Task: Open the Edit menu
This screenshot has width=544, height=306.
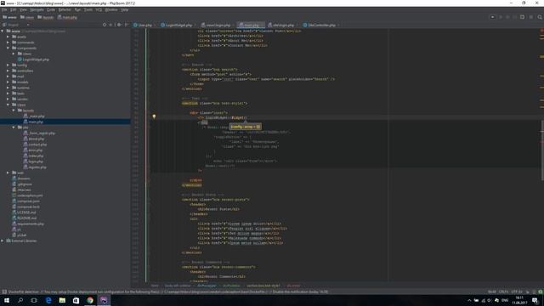Action: tap(14, 9)
